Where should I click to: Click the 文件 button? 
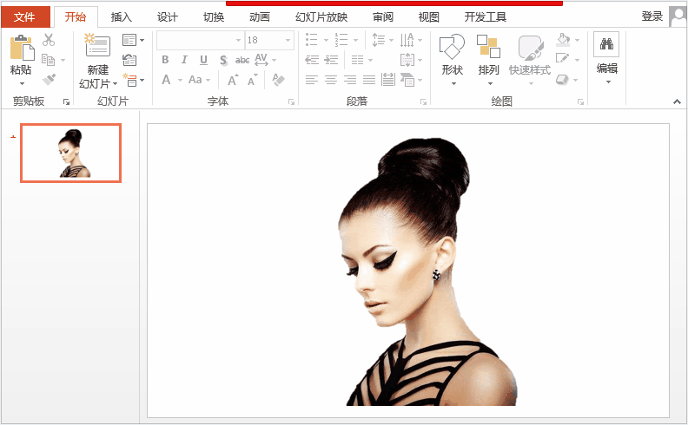[x=24, y=17]
